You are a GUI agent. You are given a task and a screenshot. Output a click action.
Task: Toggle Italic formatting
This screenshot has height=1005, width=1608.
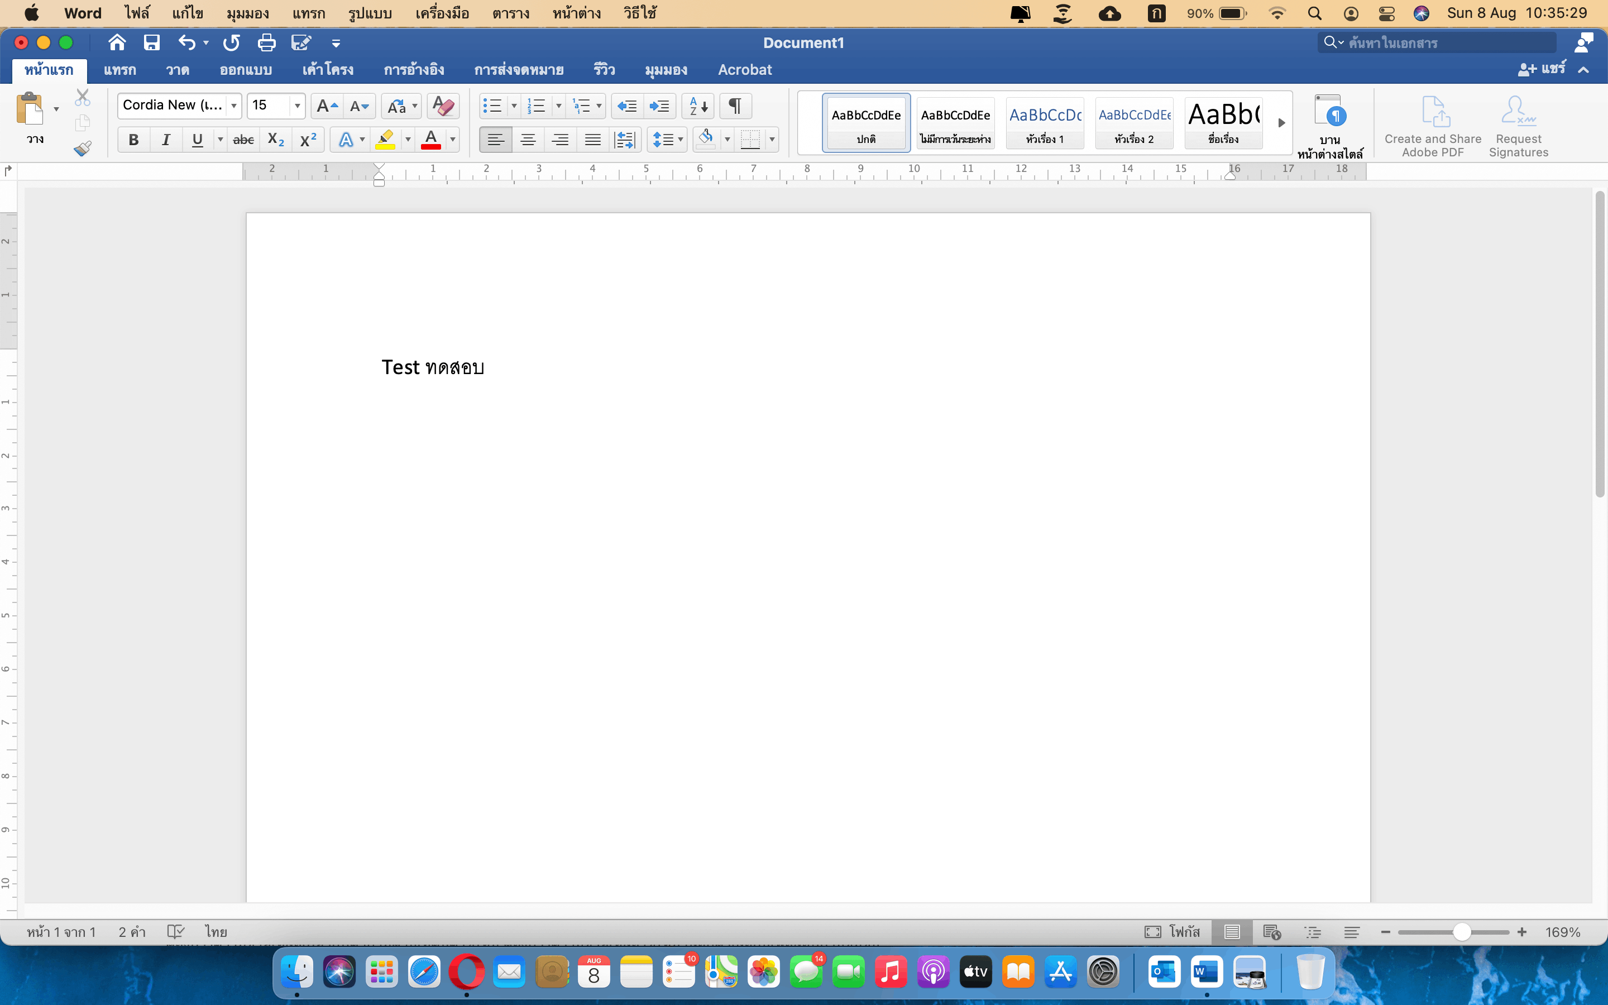coord(165,140)
